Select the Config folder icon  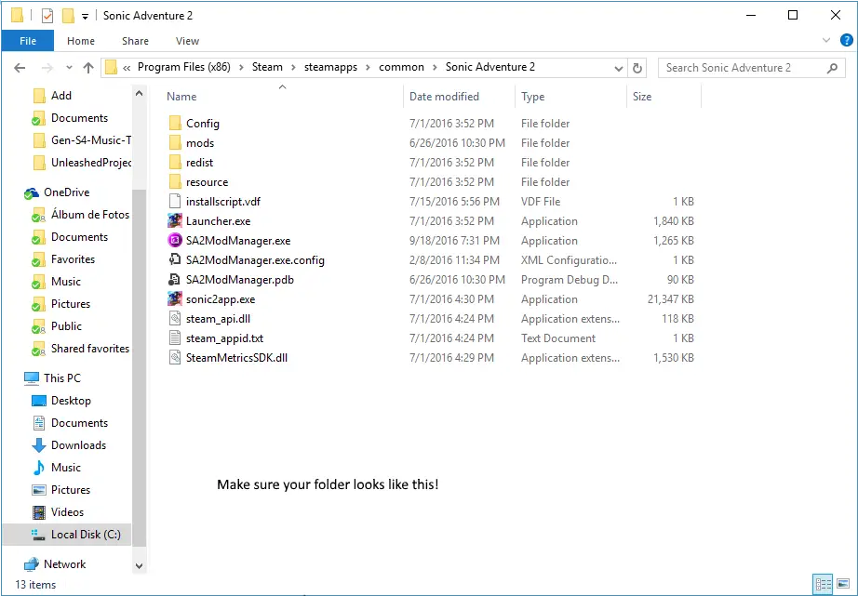(175, 124)
